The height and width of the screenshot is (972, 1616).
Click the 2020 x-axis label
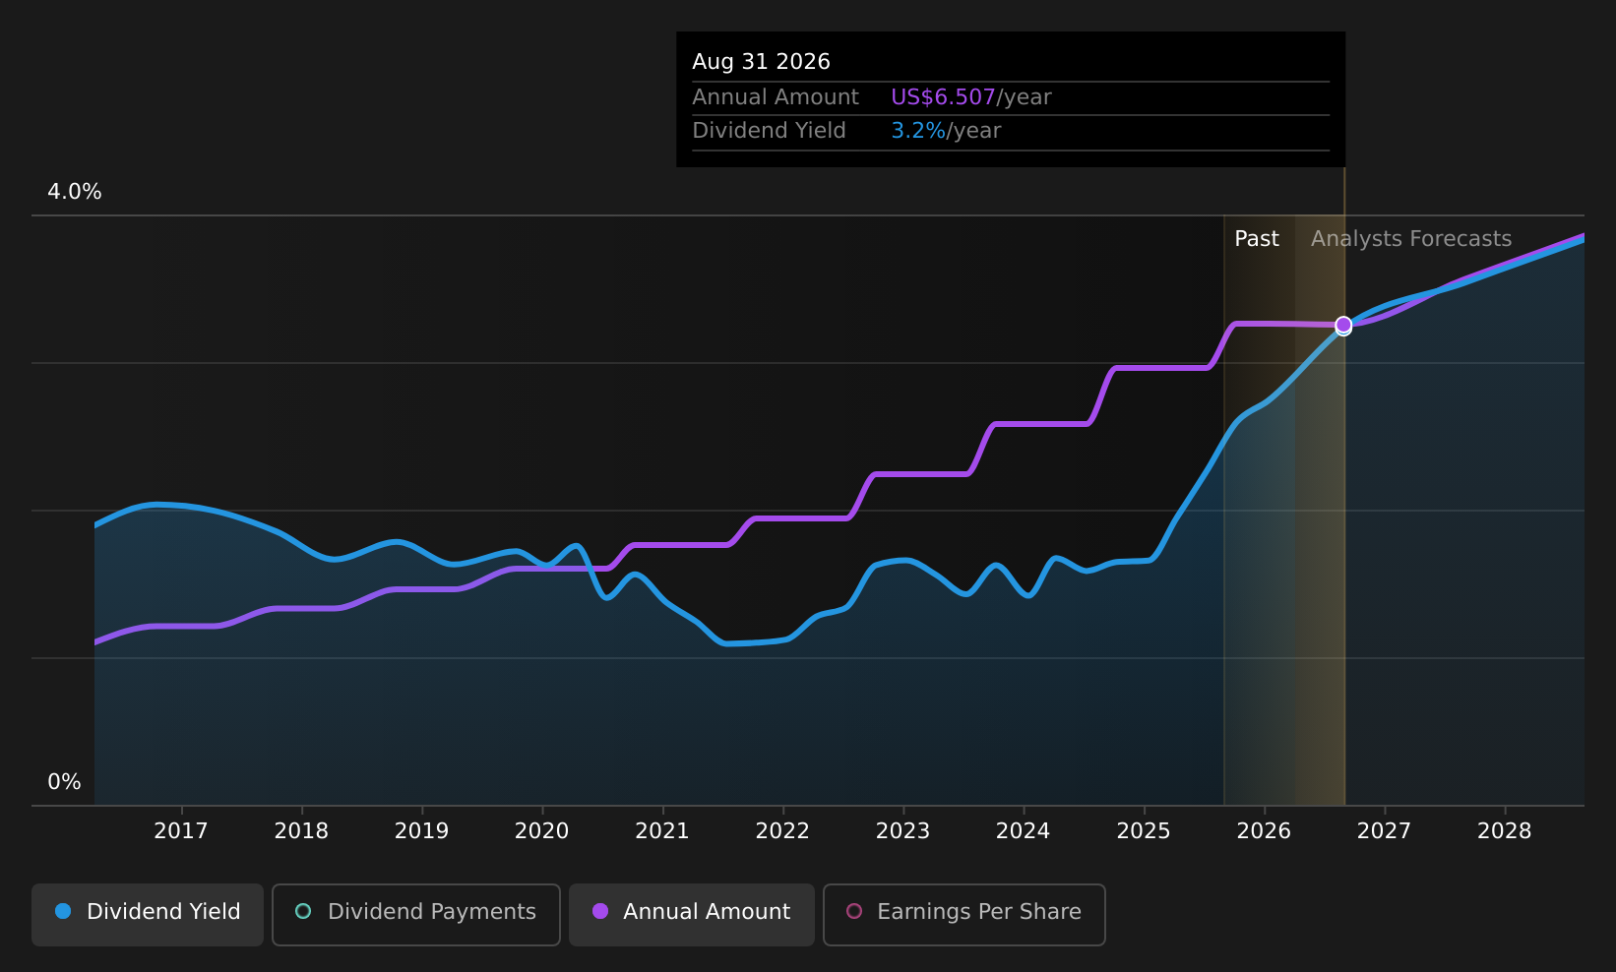coord(542,831)
